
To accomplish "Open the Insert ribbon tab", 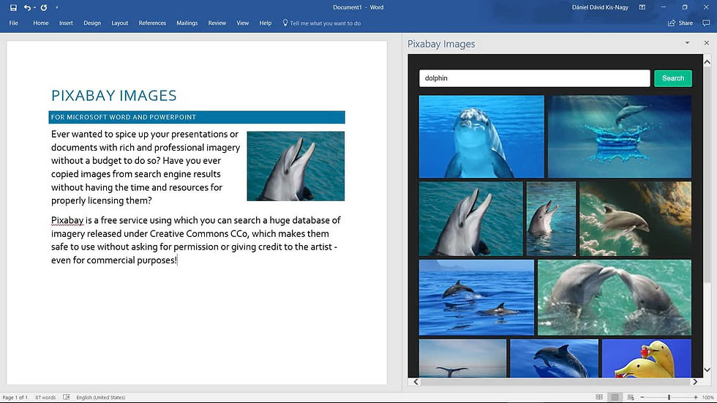I will click(x=66, y=23).
